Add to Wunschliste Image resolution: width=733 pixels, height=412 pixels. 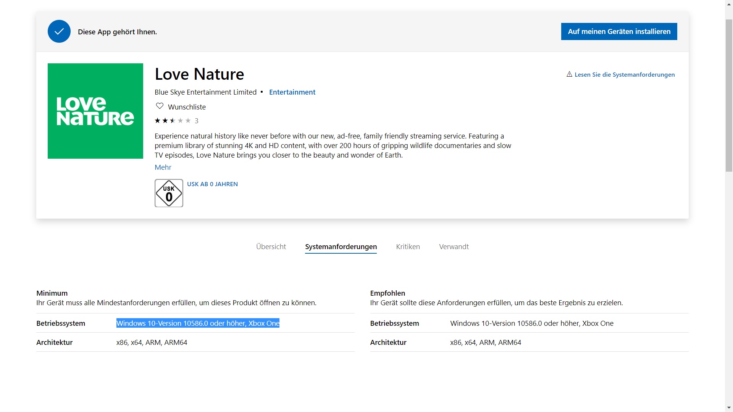pyautogui.click(x=187, y=107)
